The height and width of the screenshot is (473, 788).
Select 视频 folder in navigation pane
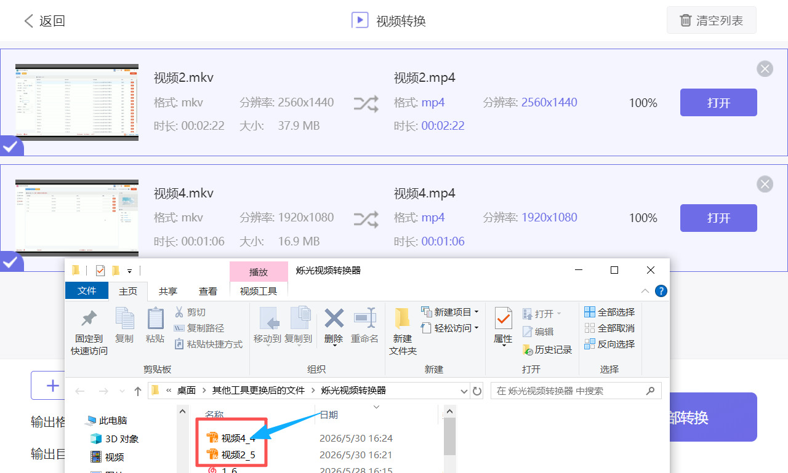click(x=108, y=457)
